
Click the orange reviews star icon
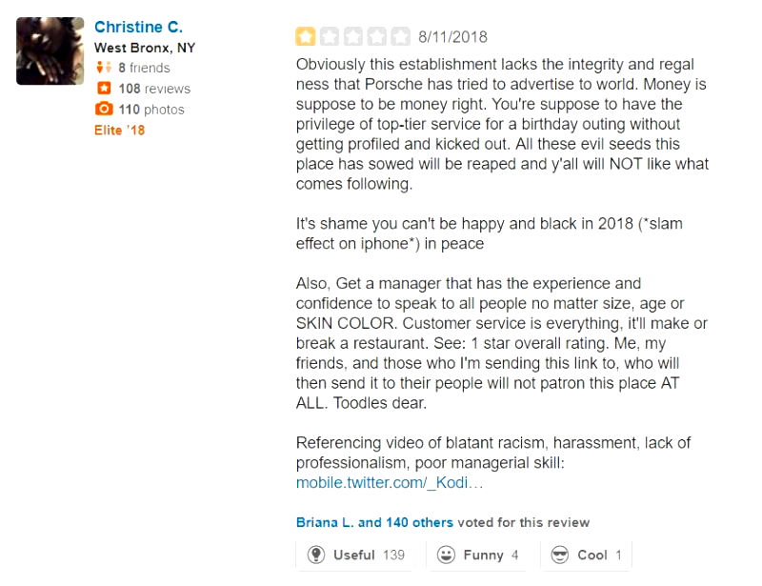(104, 89)
